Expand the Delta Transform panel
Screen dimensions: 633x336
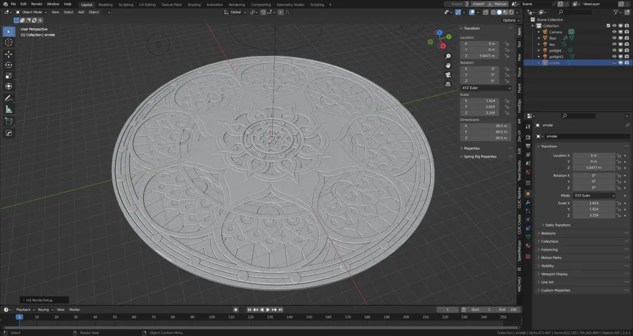pos(558,225)
